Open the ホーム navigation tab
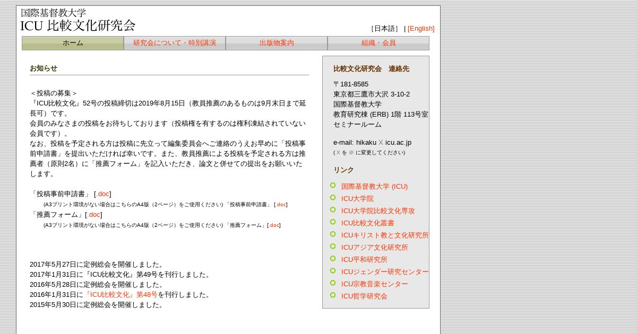This screenshot has width=637, height=334. tap(73, 43)
